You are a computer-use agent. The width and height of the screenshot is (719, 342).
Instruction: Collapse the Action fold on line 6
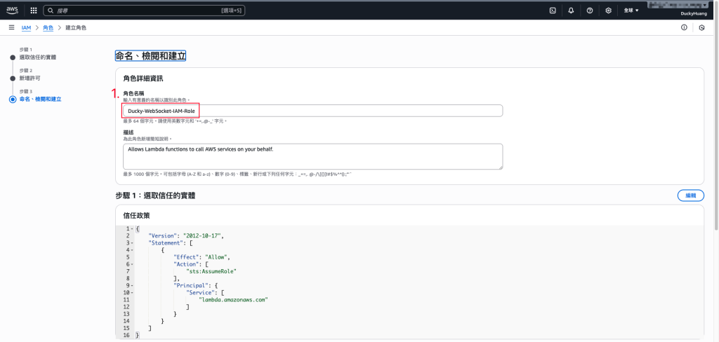[133, 264]
